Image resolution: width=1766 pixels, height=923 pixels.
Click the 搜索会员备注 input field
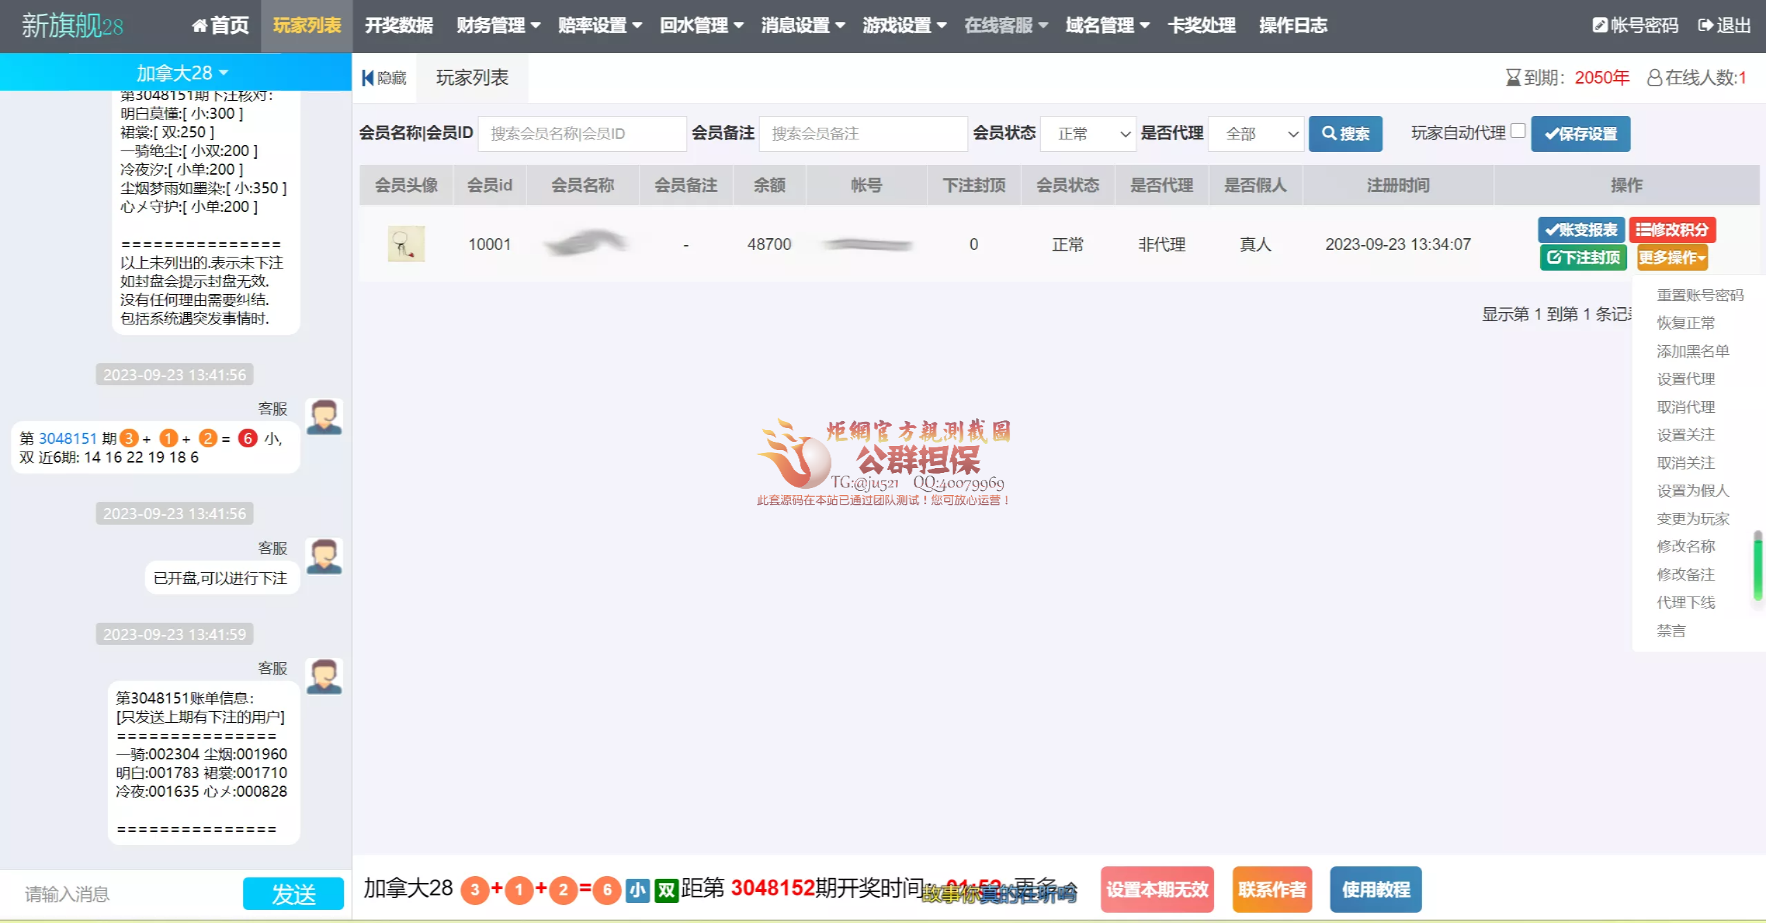click(x=862, y=134)
